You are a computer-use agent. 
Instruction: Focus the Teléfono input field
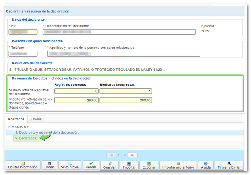(23, 54)
